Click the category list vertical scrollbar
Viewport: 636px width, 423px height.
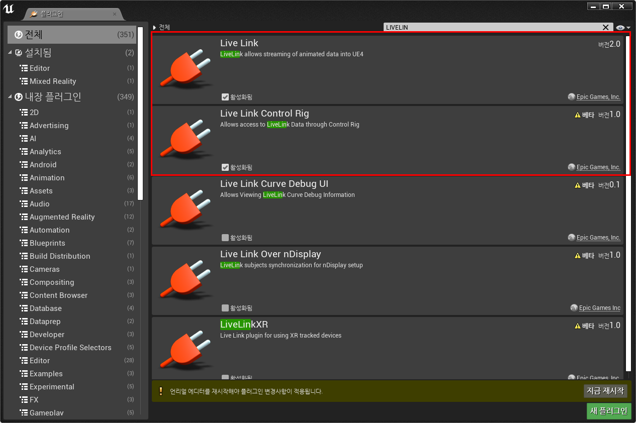pyautogui.click(x=140, y=114)
